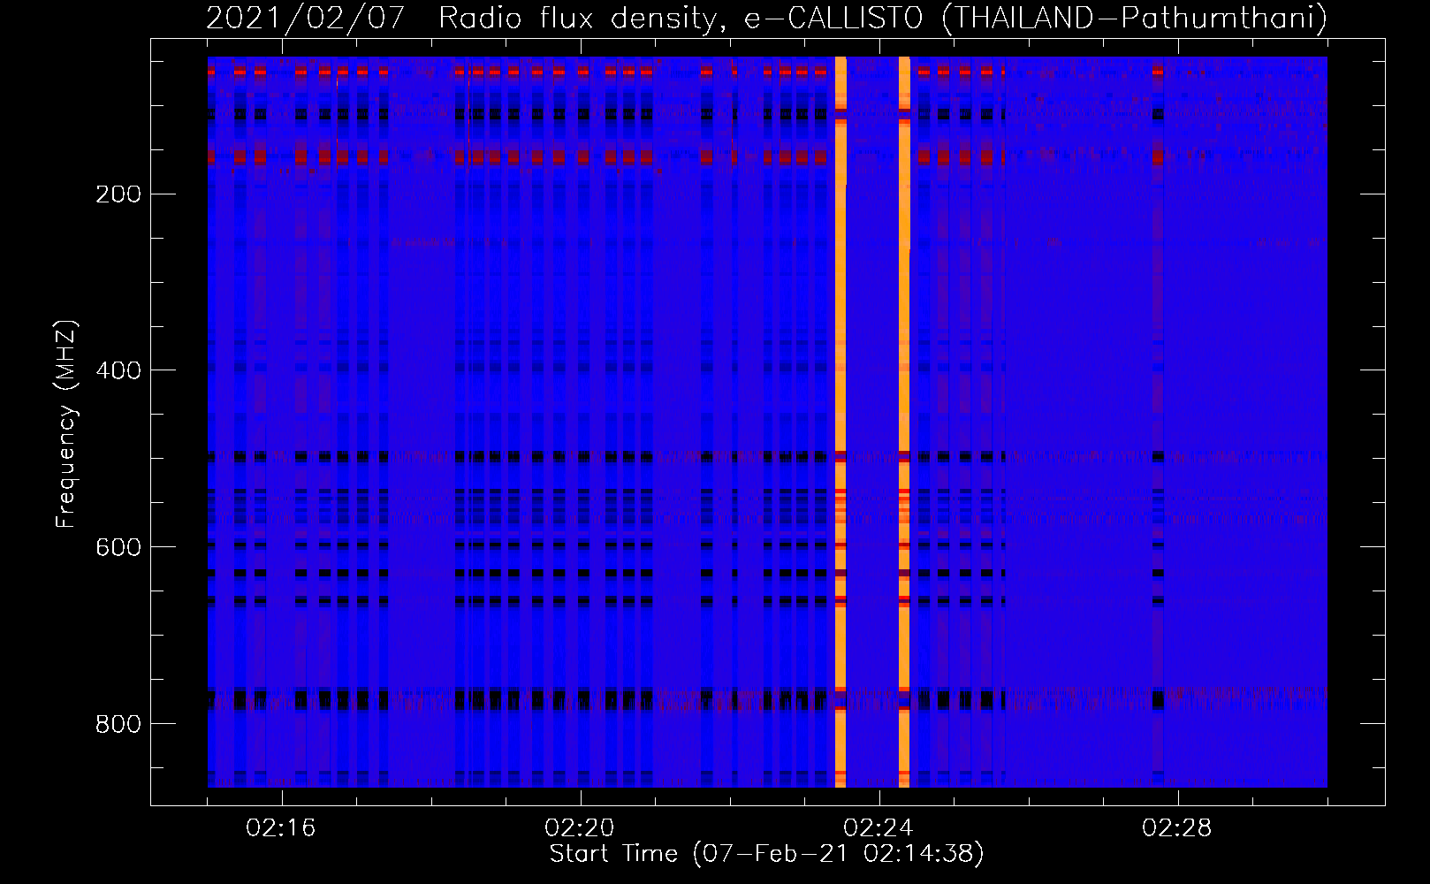Click the '600' frequency tick label
Viewport: 1430px width, 884px height.
click(118, 548)
